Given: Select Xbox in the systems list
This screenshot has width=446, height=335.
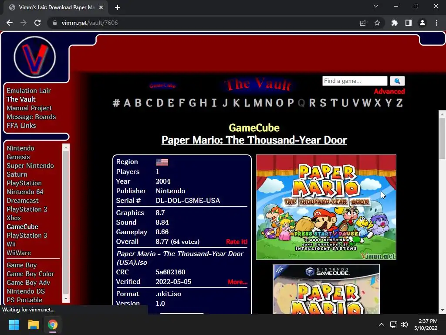Looking at the screenshot, I should (14, 218).
